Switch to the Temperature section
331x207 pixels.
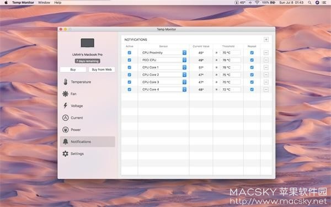click(x=87, y=82)
